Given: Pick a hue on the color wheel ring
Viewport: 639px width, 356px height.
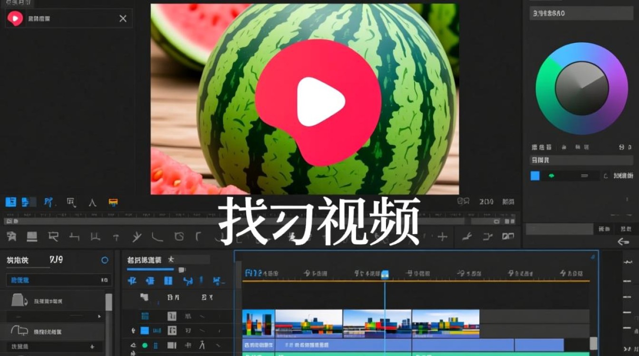Looking at the screenshot, I should pos(581,89).
